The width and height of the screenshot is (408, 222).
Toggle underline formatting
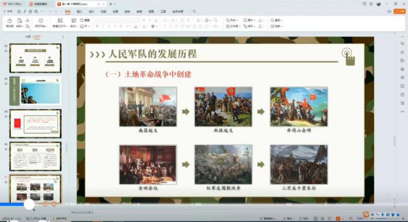(x=109, y=26)
